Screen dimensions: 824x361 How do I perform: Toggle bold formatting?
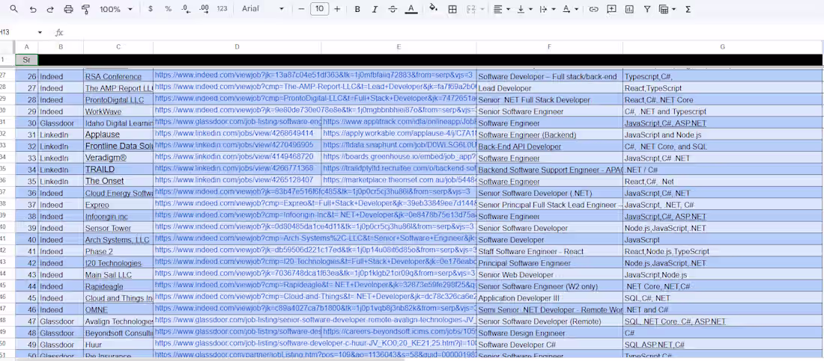[x=357, y=9]
